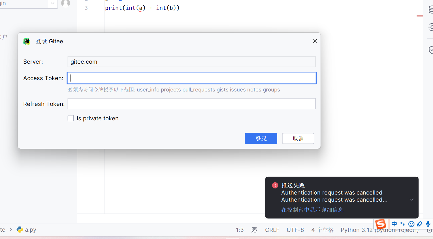This screenshot has height=239, width=433.
Task: Click the crossed-out eye status bar icon
Action: pos(255,230)
